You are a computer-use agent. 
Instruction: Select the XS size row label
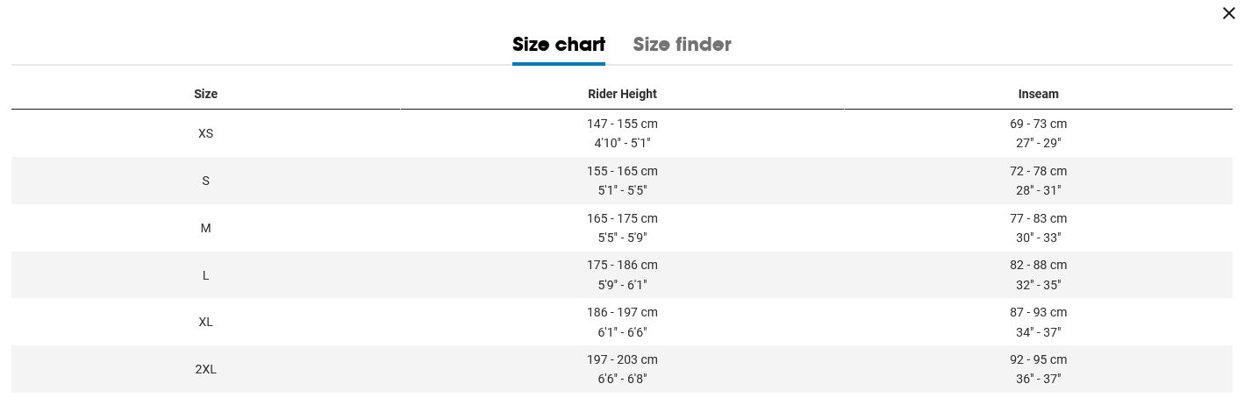(205, 133)
